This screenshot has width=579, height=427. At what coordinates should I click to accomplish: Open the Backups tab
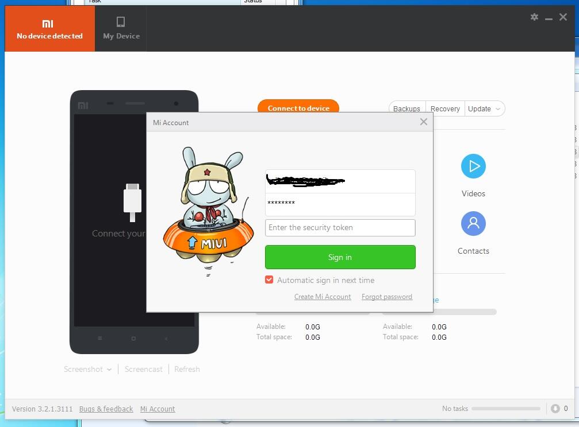tap(407, 109)
